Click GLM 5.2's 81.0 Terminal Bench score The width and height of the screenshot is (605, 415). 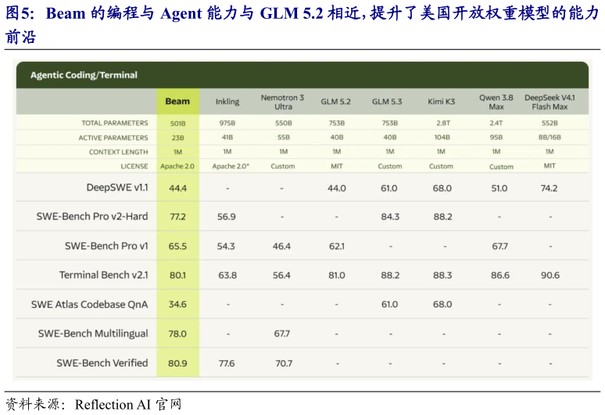(x=337, y=275)
